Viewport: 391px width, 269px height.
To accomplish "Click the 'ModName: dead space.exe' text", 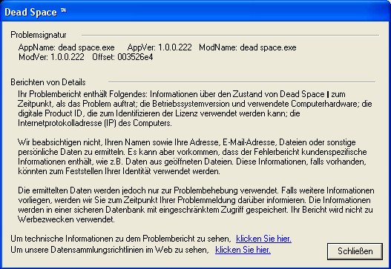I will (x=248, y=47).
